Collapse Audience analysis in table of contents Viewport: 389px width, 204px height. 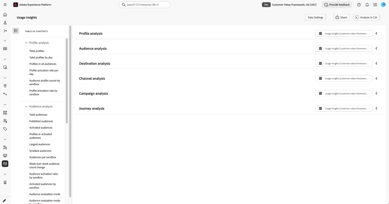[x=26, y=107]
